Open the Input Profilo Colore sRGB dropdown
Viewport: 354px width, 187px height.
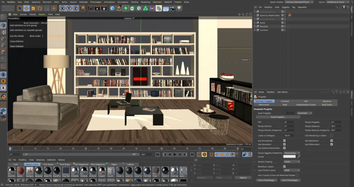pyautogui.click(x=292, y=170)
